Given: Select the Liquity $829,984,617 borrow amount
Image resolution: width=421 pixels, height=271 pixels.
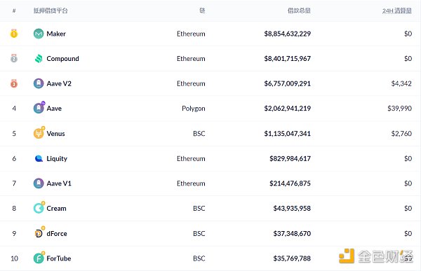Looking at the screenshot, I should click(x=290, y=158).
